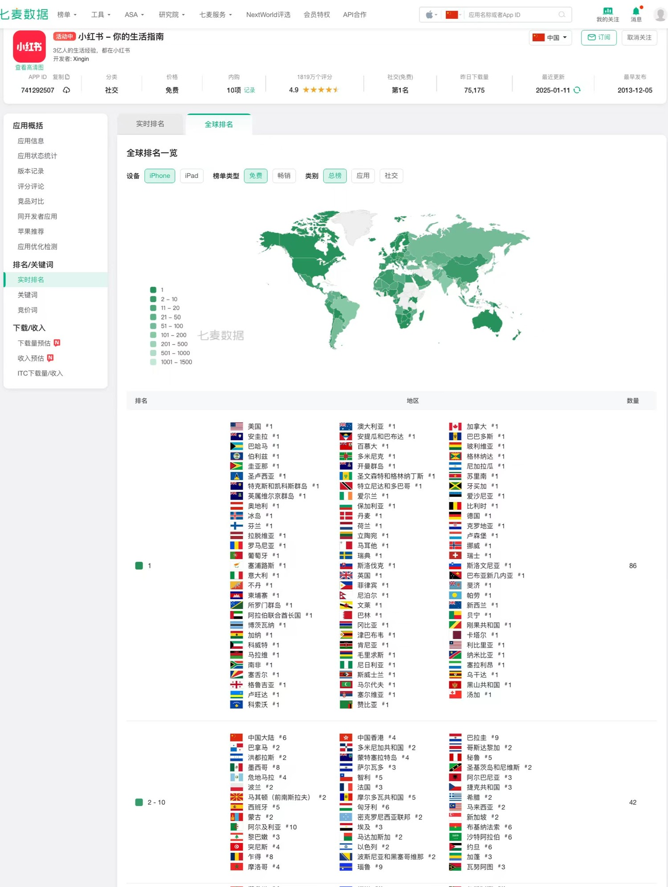Select the 应用 category filter
668x887 pixels.
[x=363, y=176]
